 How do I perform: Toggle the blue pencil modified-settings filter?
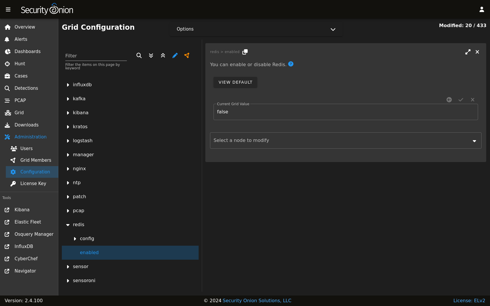[175, 55]
